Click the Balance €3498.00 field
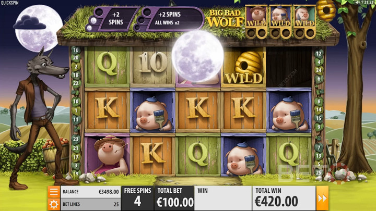 tap(90, 192)
